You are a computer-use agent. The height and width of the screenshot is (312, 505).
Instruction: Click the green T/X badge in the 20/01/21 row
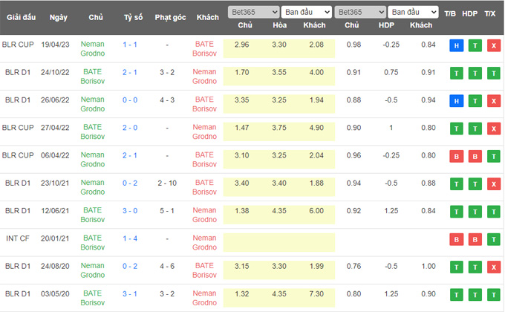(493, 238)
